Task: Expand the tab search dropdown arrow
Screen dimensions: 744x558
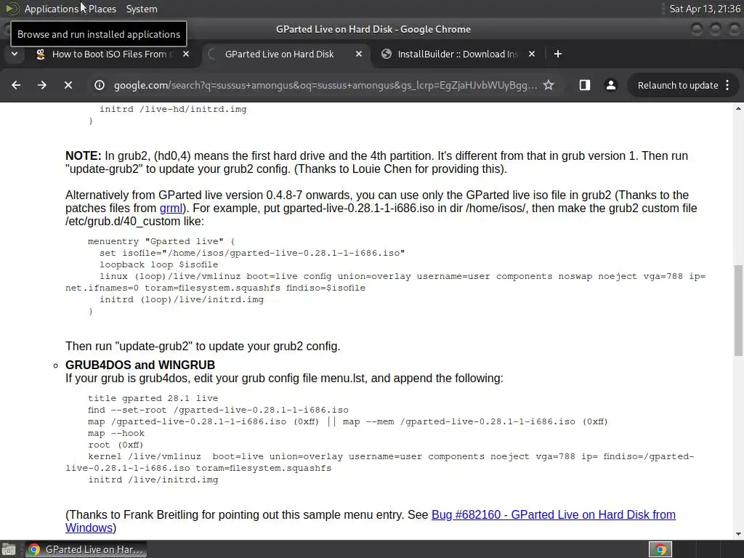Action: click(15, 54)
